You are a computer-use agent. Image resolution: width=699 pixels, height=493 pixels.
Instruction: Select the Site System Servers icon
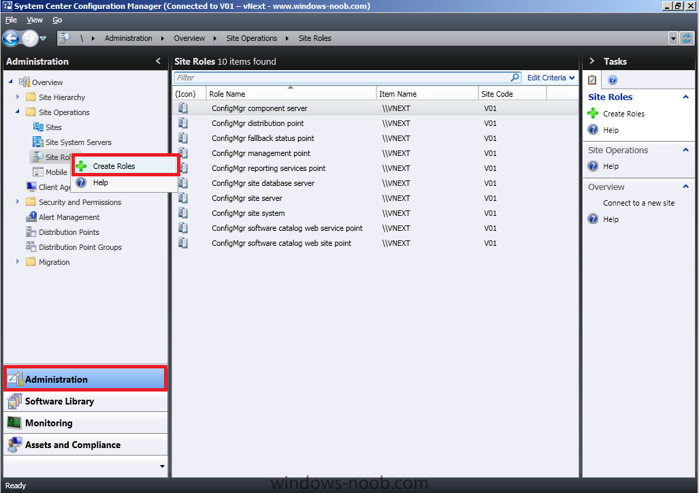point(38,142)
